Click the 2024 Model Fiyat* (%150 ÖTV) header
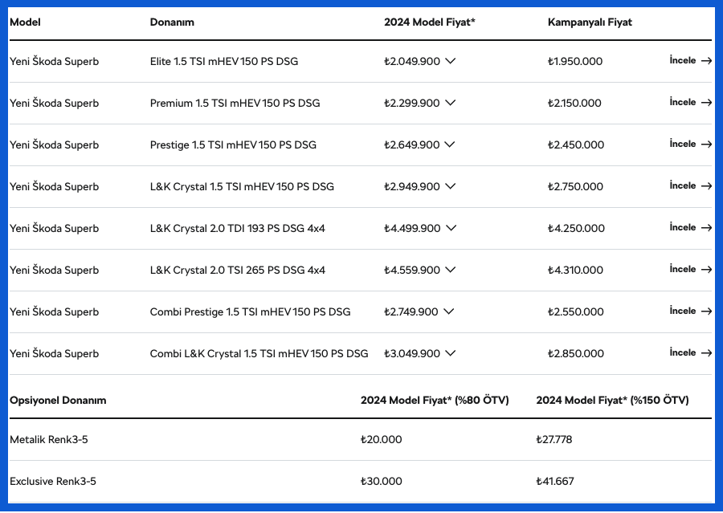 click(x=612, y=400)
